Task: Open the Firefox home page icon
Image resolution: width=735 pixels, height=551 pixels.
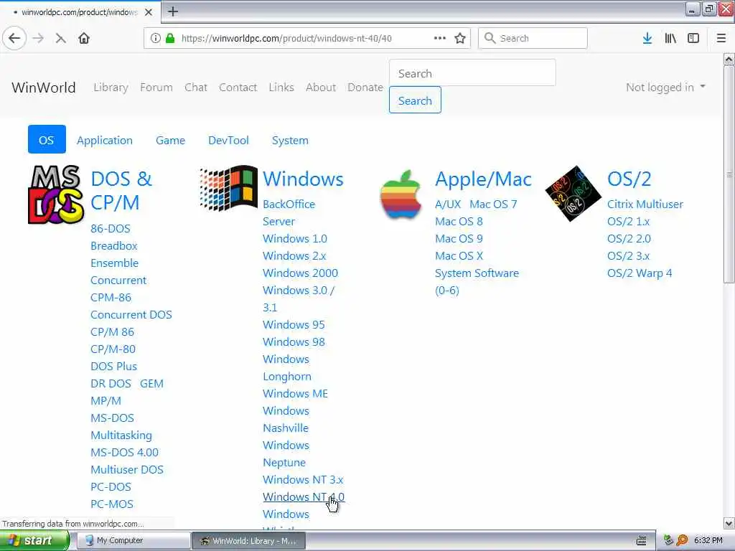Action: [x=84, y=38]
